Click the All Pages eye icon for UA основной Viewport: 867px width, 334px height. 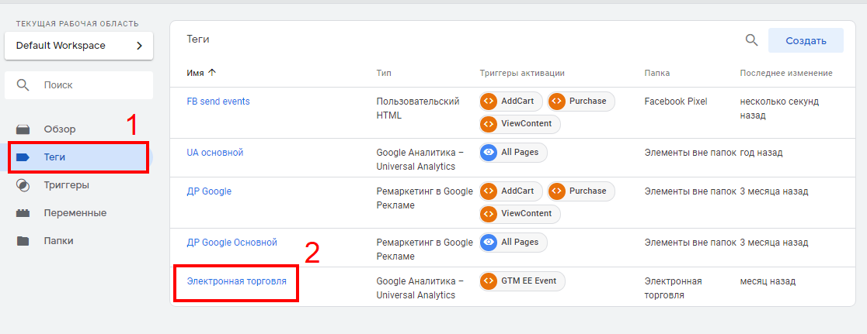click(x=489, y=153)
